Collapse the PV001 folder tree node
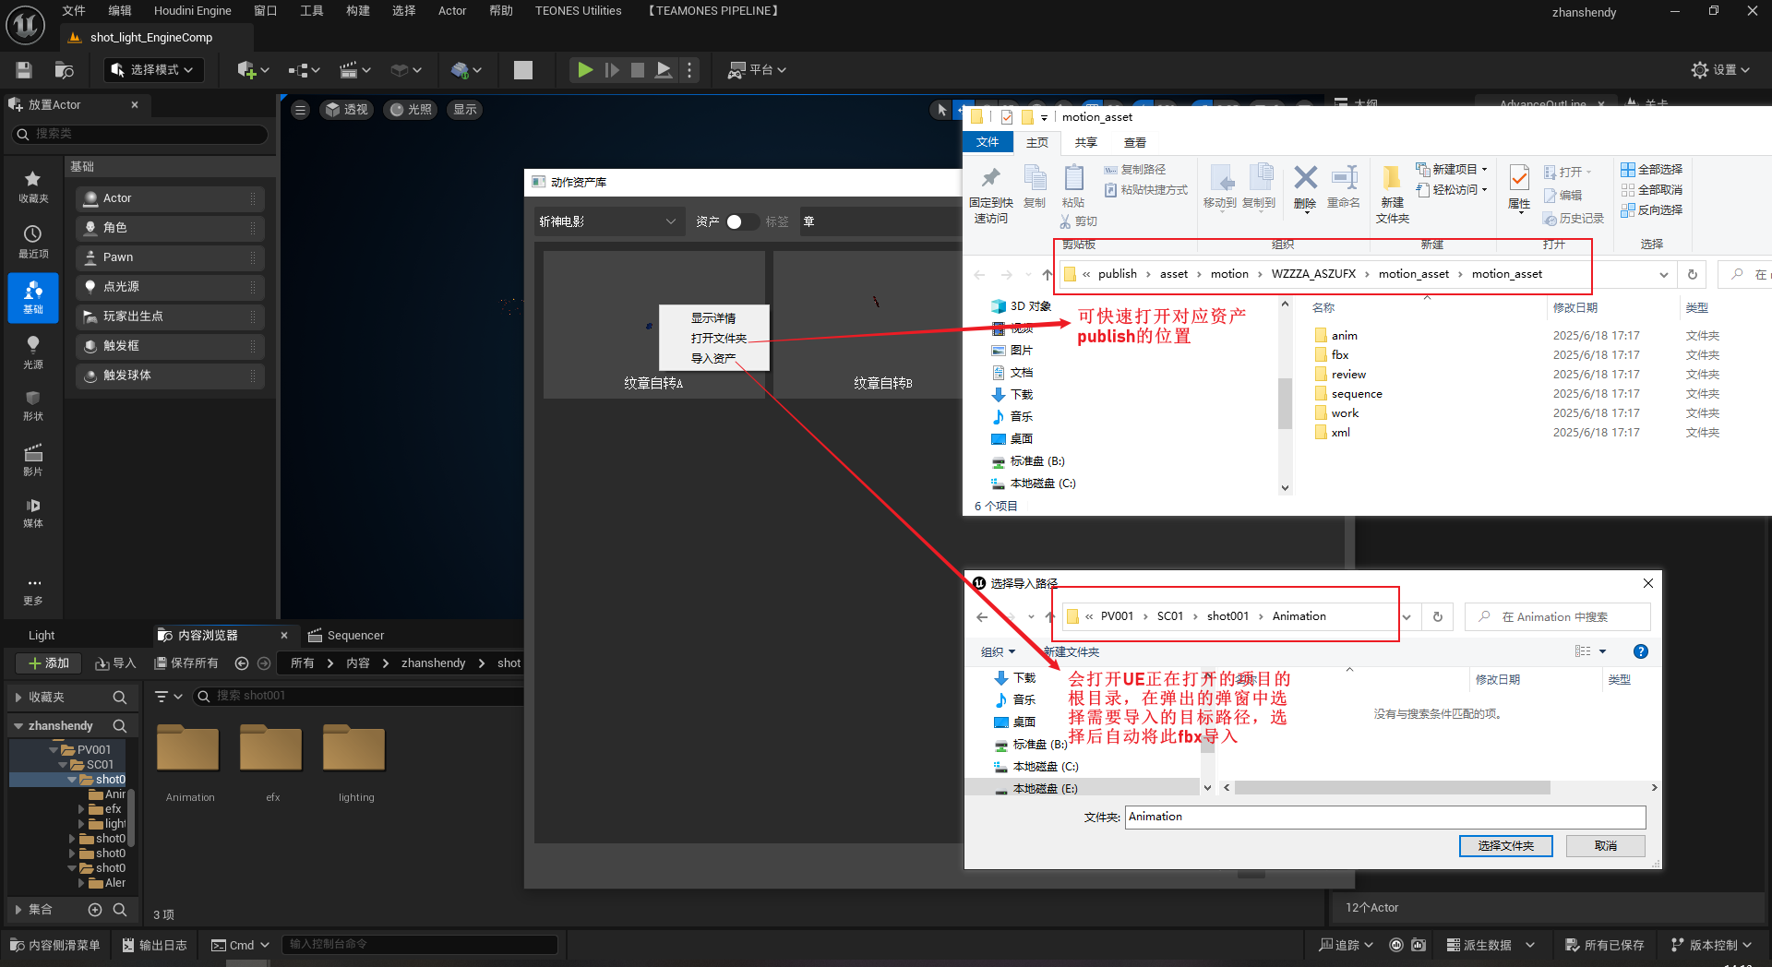 point(54,750)
